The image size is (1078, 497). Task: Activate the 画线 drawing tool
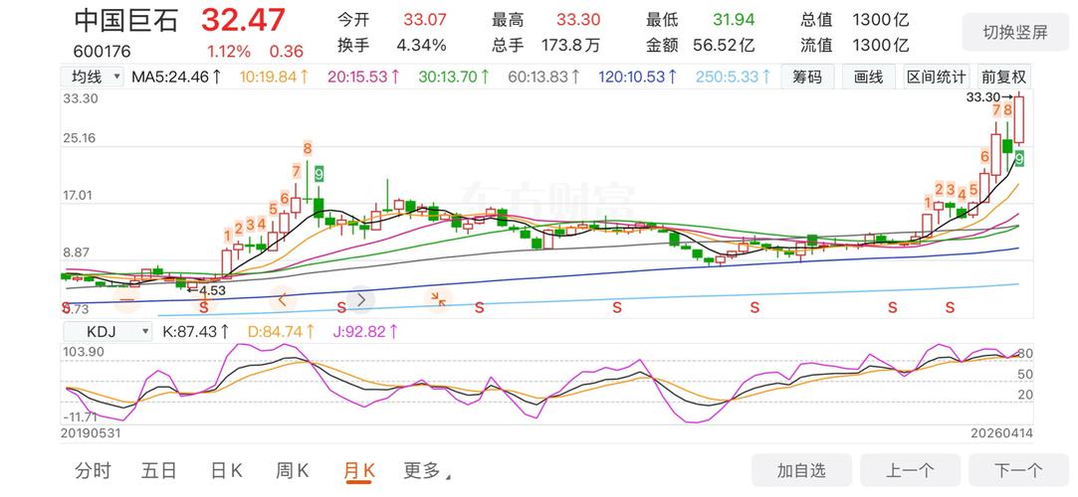(x=868, y=77)
